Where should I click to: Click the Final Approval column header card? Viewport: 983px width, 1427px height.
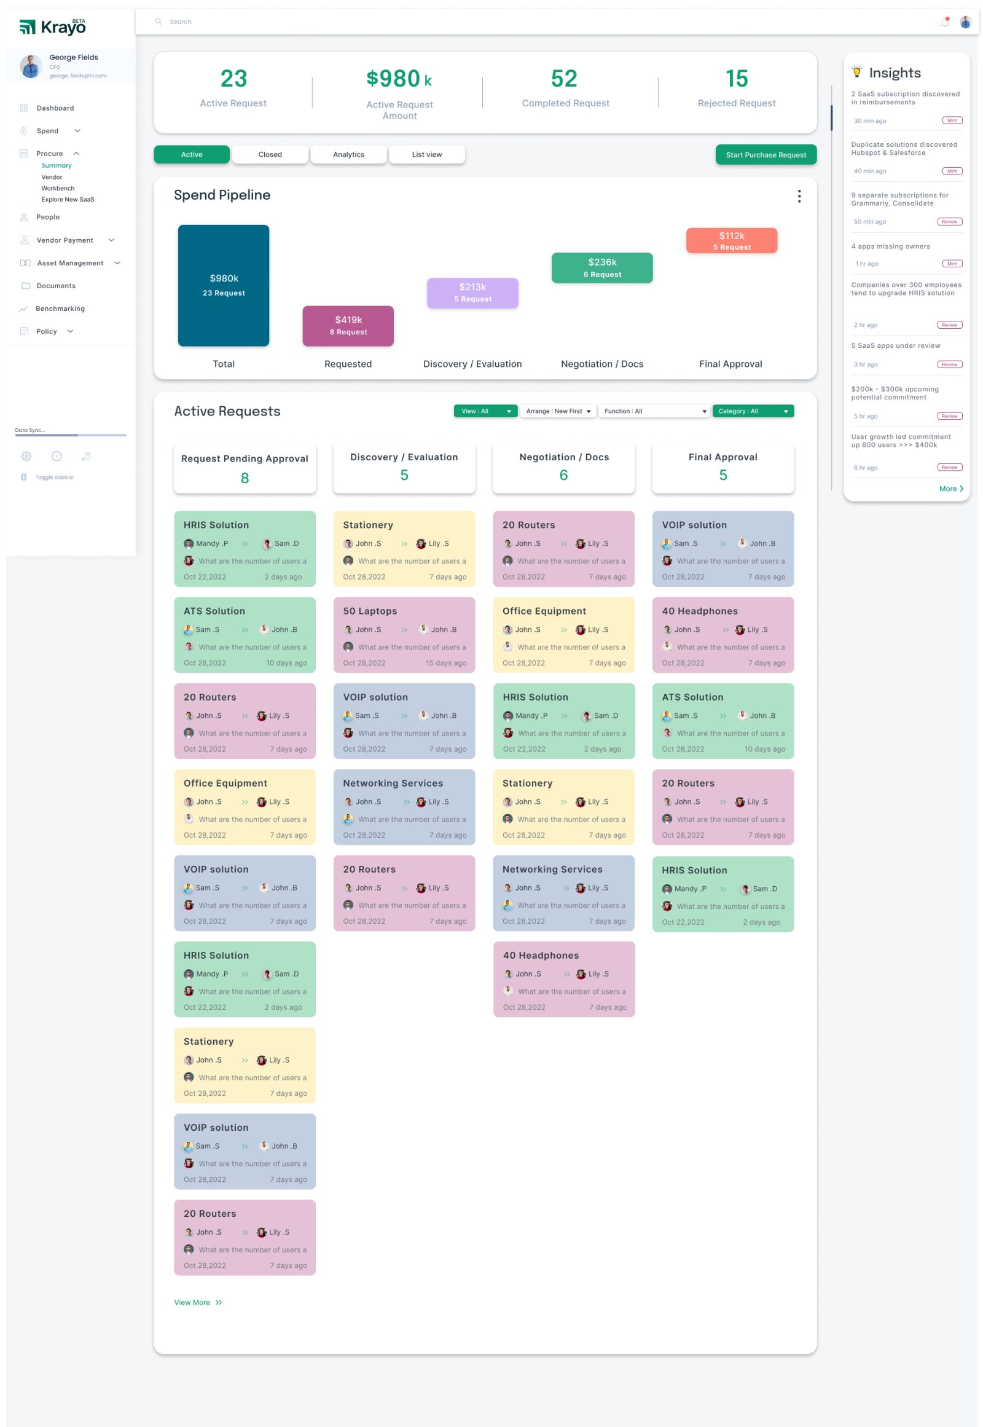point(723,468)
